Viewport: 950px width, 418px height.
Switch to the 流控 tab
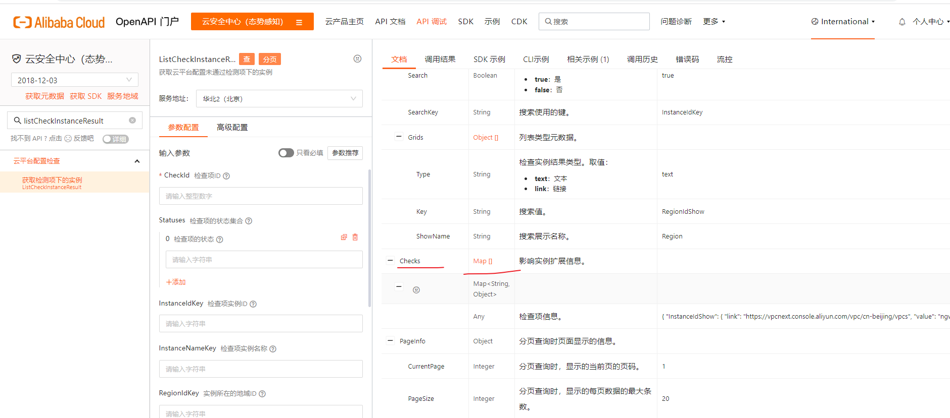[x=725, y=59]
